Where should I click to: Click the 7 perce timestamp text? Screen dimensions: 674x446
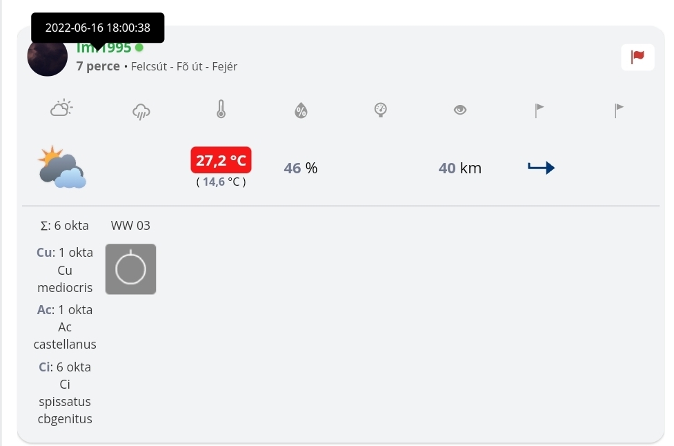(98, 67)
